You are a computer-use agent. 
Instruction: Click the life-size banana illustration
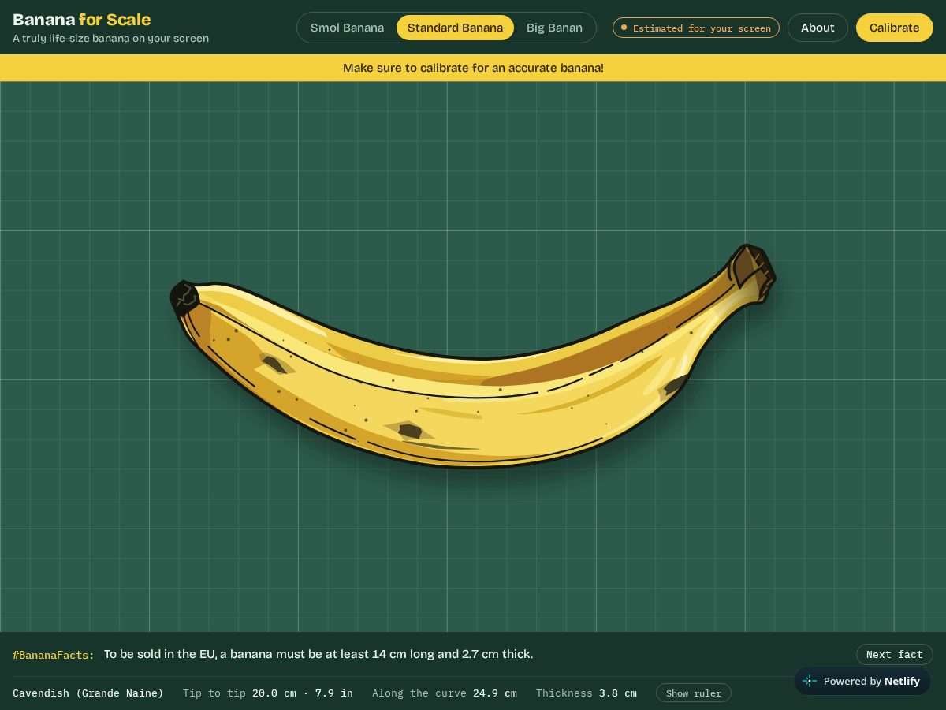point(473,357)
